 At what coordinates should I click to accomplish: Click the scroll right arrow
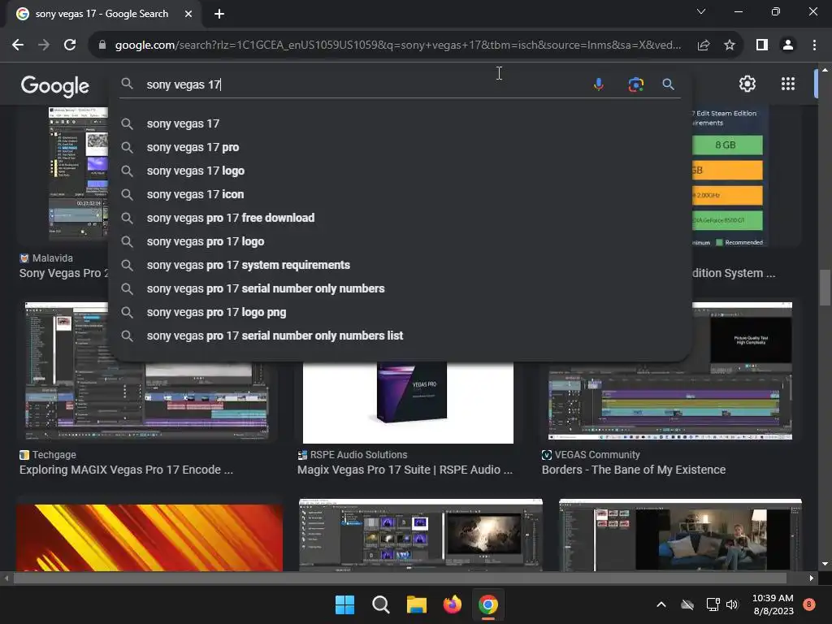tap(812, 578)
